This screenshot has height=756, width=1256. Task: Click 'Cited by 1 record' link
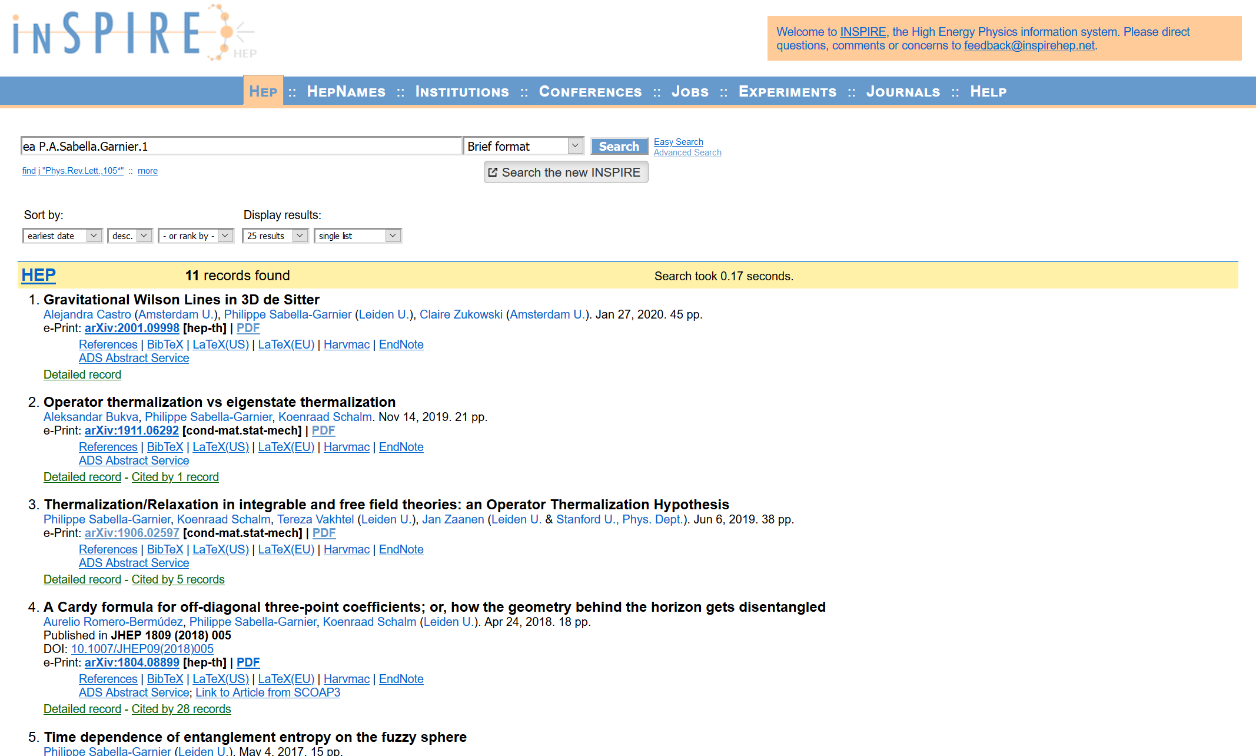tap(175, 477)
